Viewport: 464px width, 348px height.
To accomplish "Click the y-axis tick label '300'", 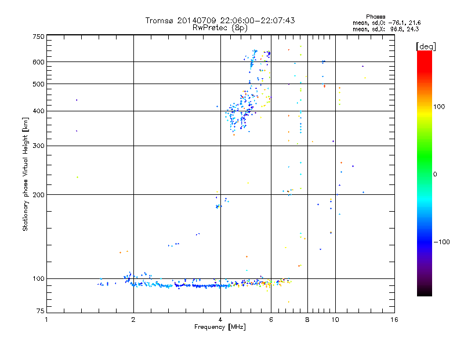I will point(38,146).
